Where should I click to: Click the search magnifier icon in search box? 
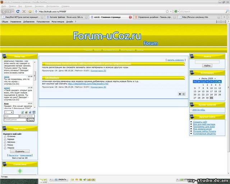(x=227, y=11)
